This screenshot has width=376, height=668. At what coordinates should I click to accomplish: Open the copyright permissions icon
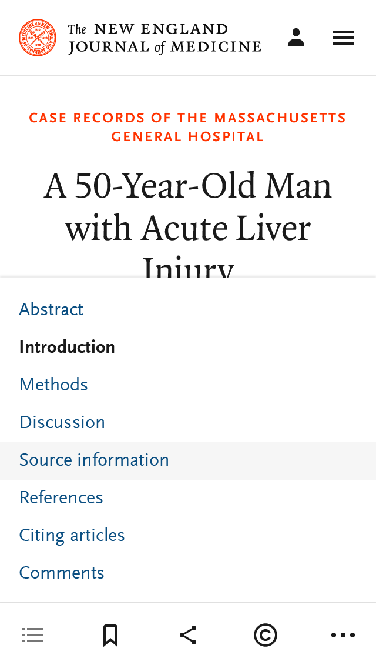(x=266, y=635)
